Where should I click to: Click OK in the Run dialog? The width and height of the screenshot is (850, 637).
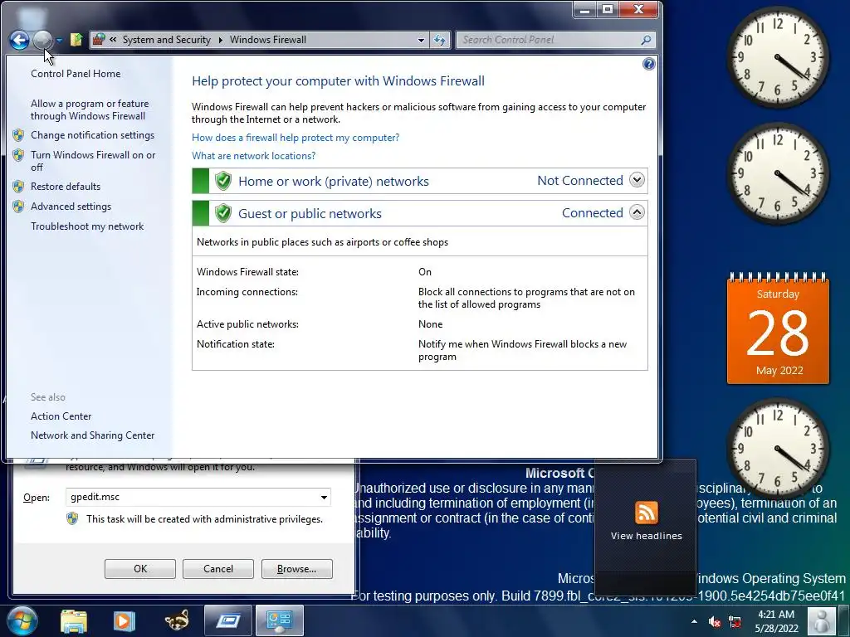139,569
